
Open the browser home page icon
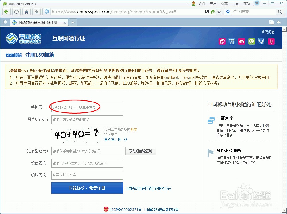tap(26, 12)
